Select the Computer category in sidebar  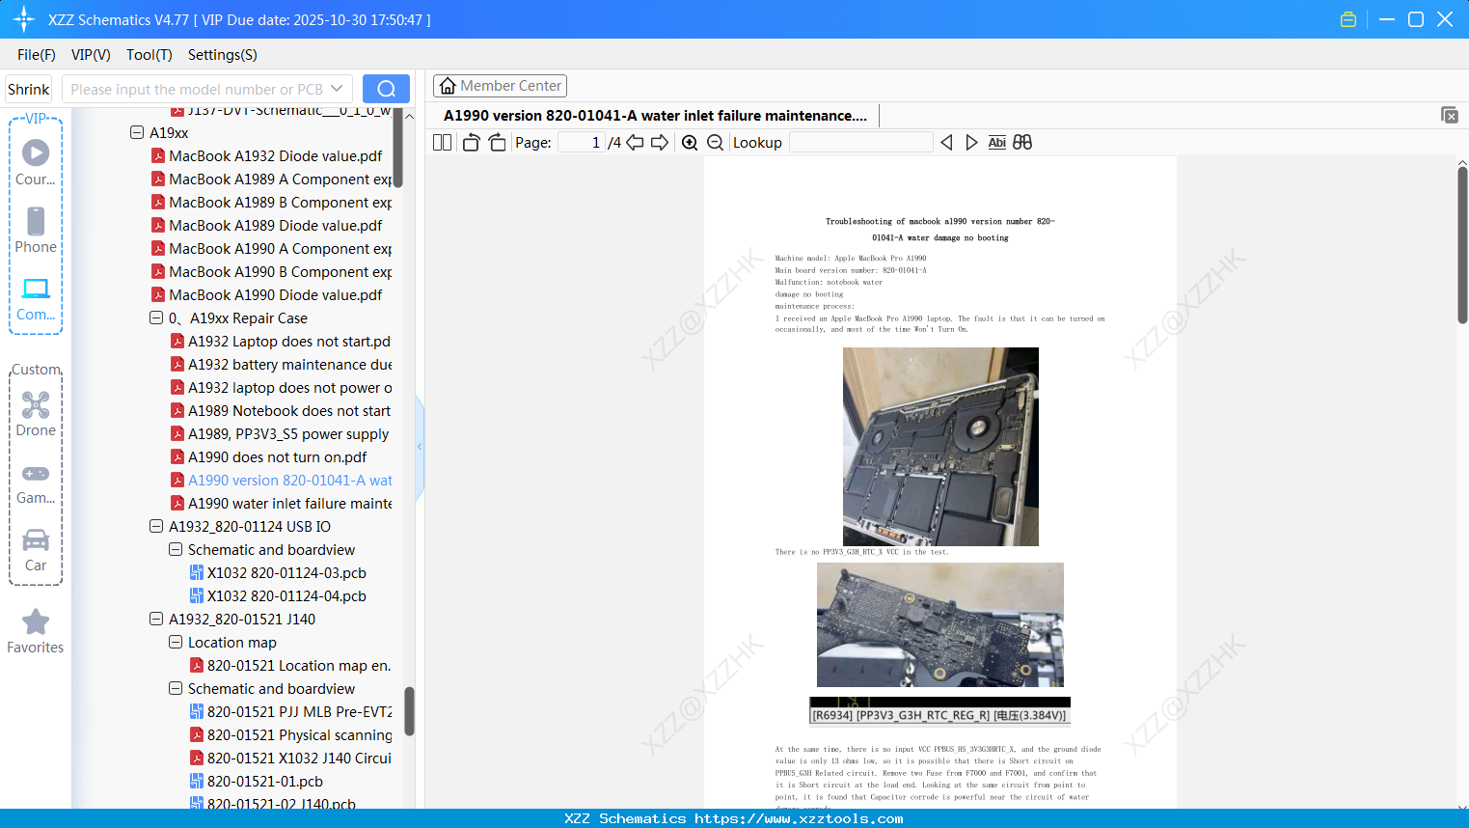tap(36, 298)
